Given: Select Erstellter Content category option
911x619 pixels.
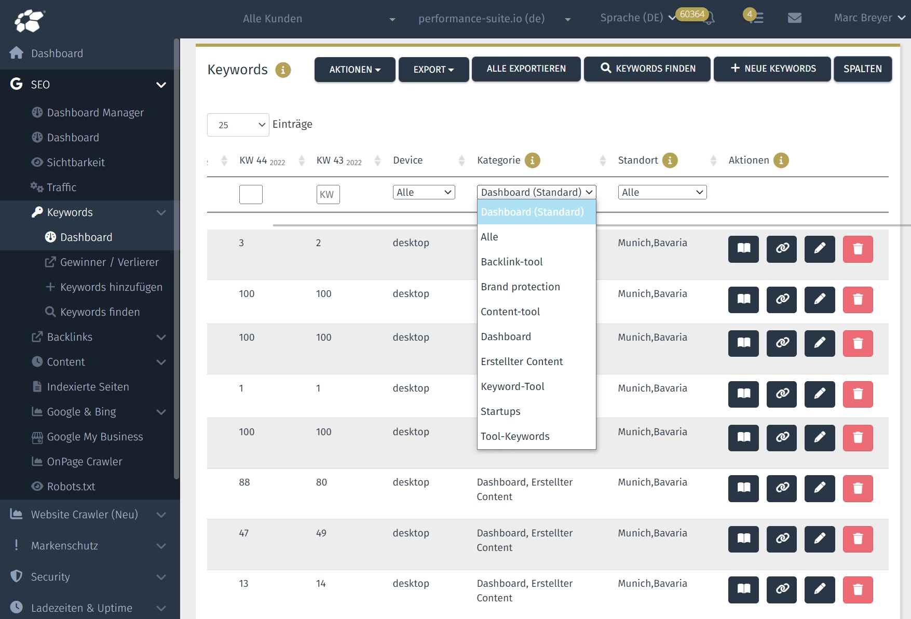Looking at the screenshot, I should coord(536,361).
